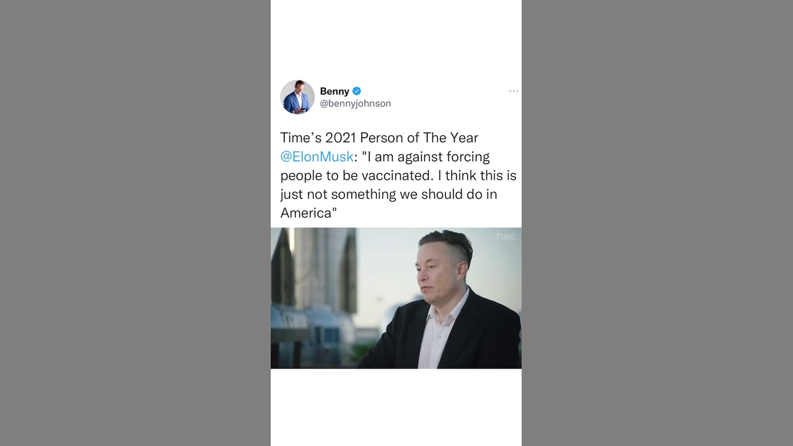Open the @ElonMusk mention link
This screenshot has height=446, width=793.
click(x=317, y=157)
